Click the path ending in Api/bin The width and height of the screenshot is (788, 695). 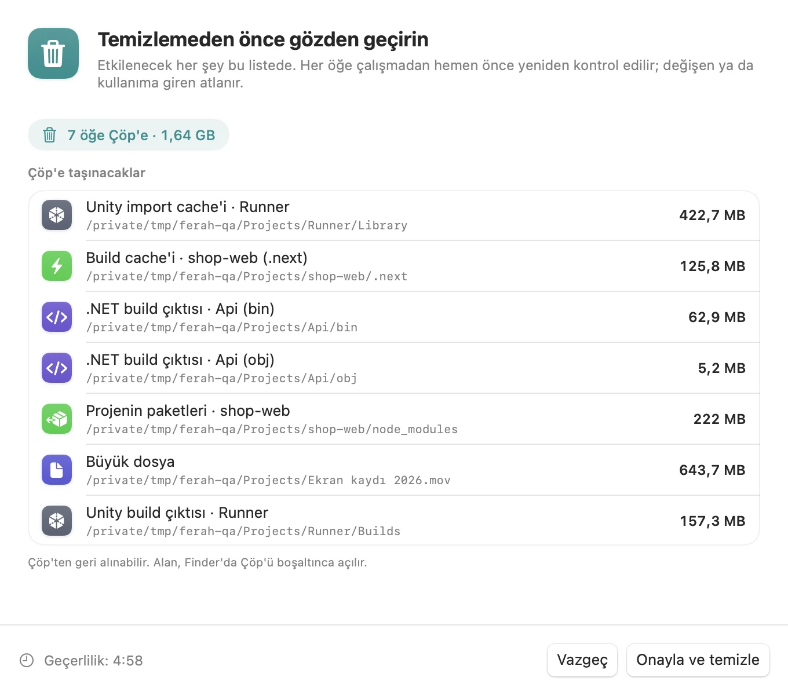(222, 327)
